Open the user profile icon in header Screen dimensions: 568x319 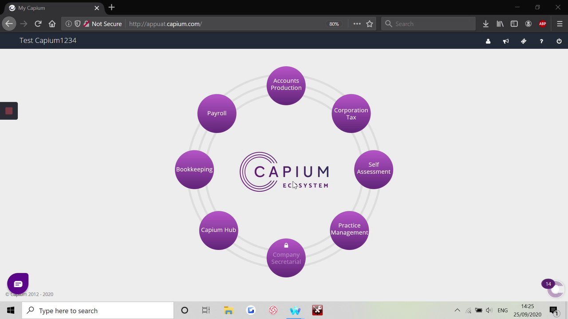click(488, 41)
